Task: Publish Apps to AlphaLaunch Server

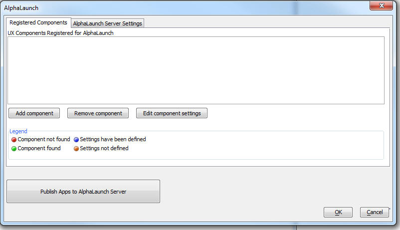Action: click(83, 192)
